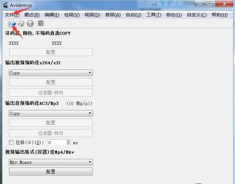The width and height of the screenshot is (235, 184).
Task: Toggle the 位移 audio shift checkbox
Action: [x=11, y=142]
